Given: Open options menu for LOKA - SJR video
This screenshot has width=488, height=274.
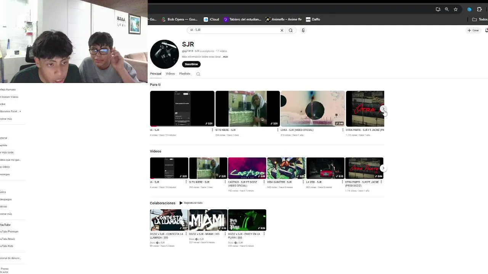Looking at the screenshot, I should coord(343,130).
